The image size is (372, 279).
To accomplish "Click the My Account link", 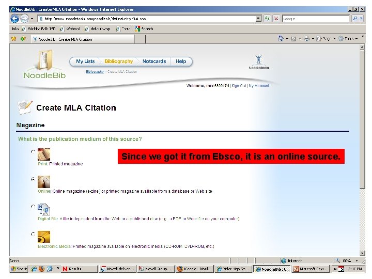I will (259, 86).
